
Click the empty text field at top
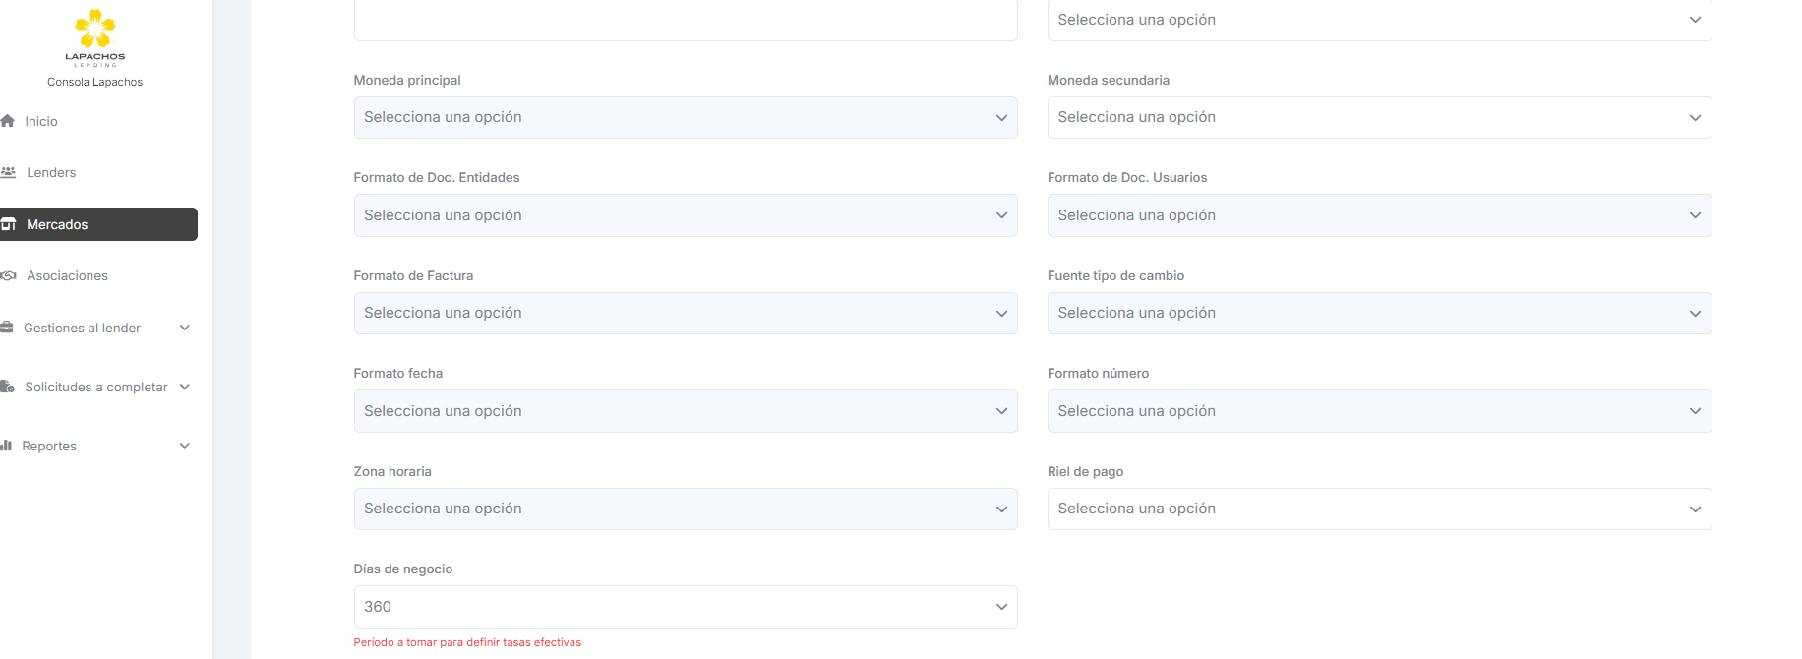[x=685, y=20]
